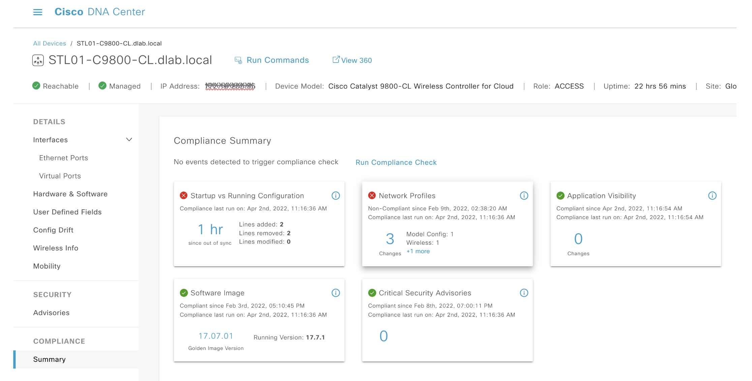
Task: Open info icon on Software Image card
Action: [336, 293]
